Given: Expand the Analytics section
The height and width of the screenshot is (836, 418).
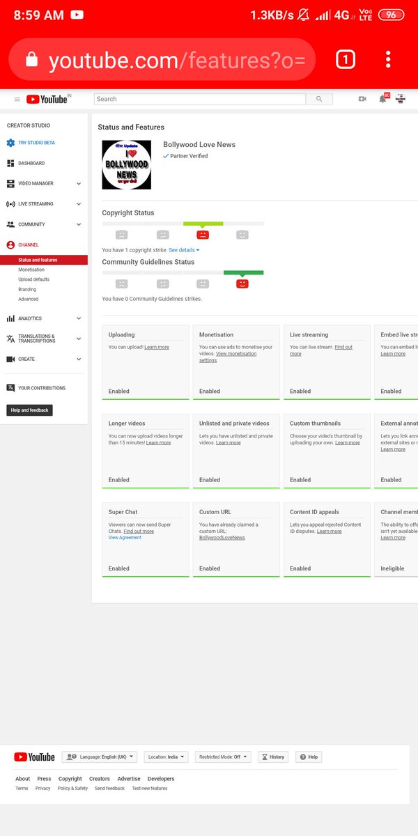Looking at the screenshot, I should (x=79, y=318).
